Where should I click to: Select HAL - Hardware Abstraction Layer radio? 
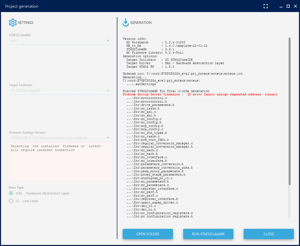tap(11, 193)
